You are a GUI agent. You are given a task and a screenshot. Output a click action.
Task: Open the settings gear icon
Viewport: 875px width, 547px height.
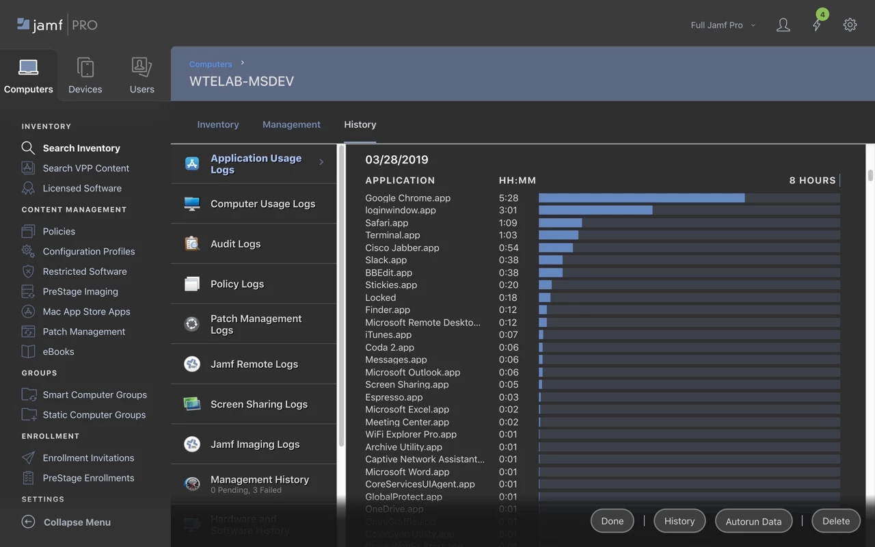tap(850, 25)
